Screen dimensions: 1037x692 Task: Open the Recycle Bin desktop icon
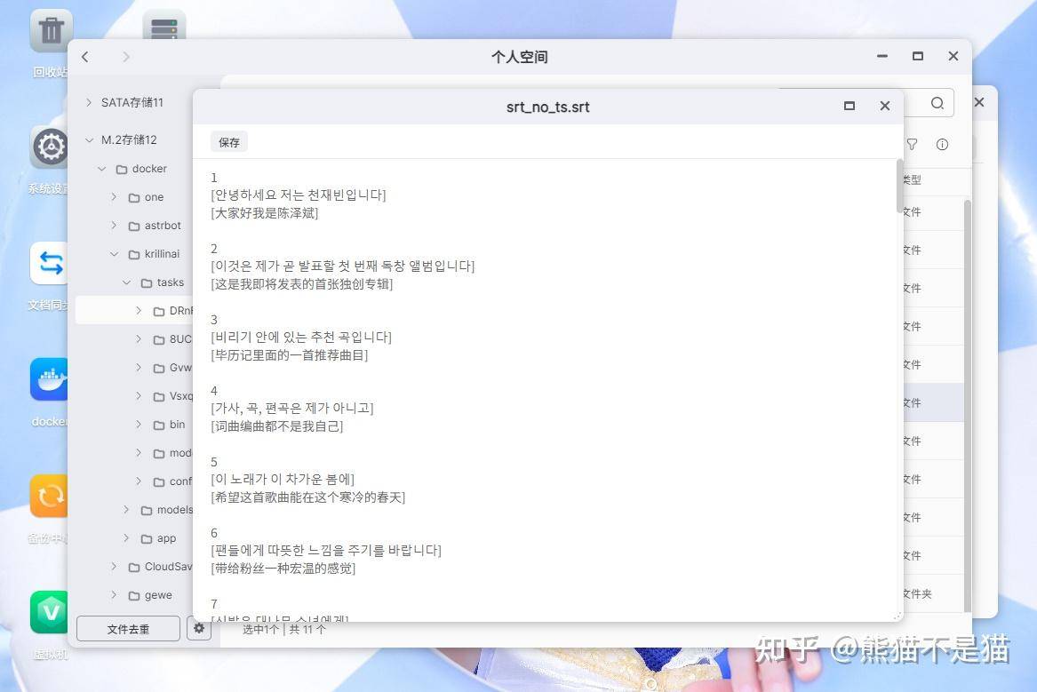click(50, 30)
